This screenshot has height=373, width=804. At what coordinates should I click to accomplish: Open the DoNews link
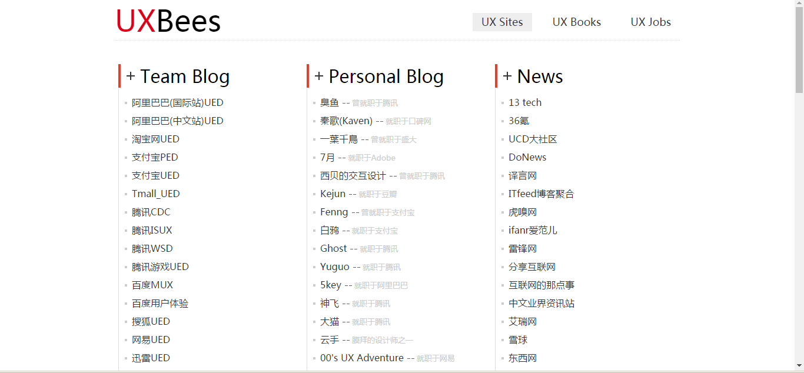point(527,157)
